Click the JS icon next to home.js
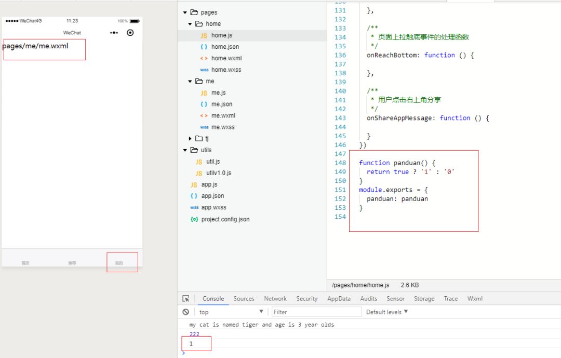This screenshot has height=358, width=561. 204,35
